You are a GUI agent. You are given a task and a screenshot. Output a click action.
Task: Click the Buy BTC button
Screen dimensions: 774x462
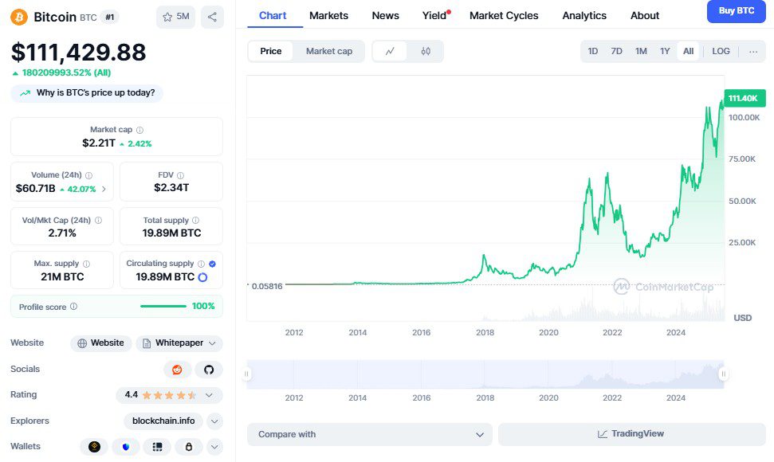pyautogui.click(x=736, y=11)
